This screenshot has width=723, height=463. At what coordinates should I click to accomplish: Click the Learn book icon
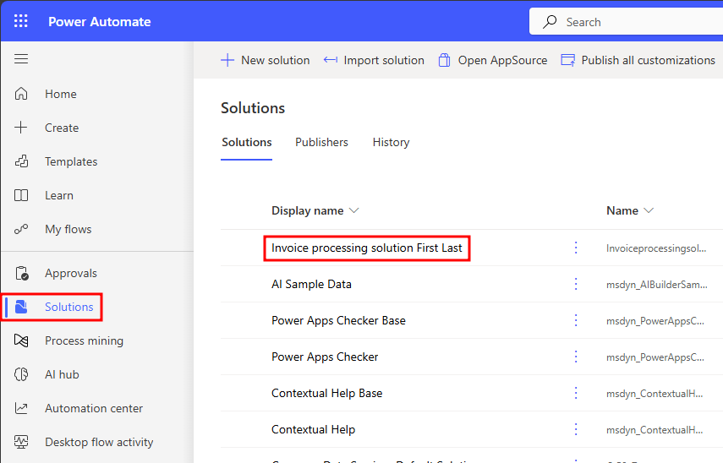point(21,195)
